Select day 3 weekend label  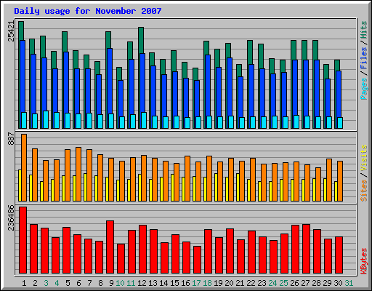[46, 283]
